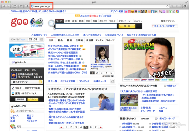Select page 3 of the photo pager
This screenshot has width=189, height=131.
click(x=102, y=73)
